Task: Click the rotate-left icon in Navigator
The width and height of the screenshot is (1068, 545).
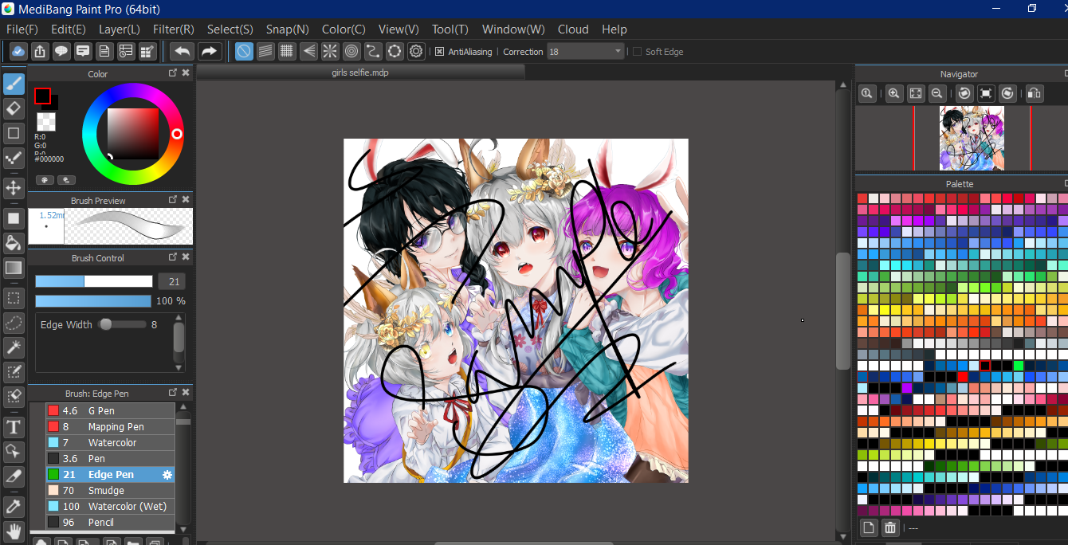Action: tap(964, 93)
